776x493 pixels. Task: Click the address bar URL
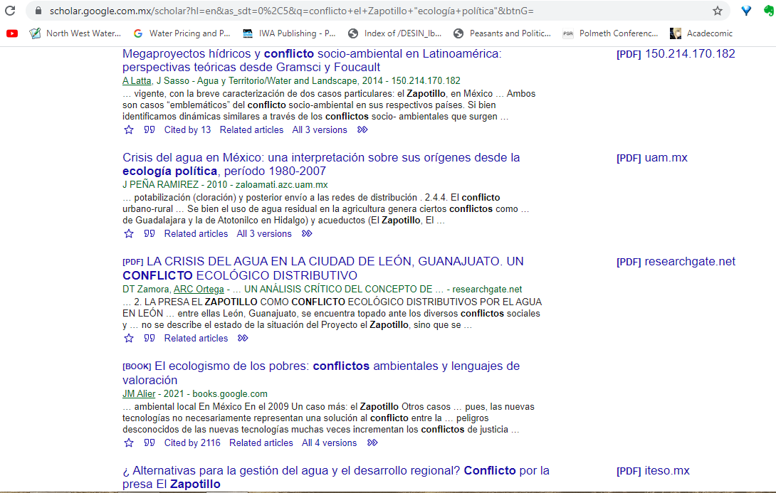(x=291, y=11)
